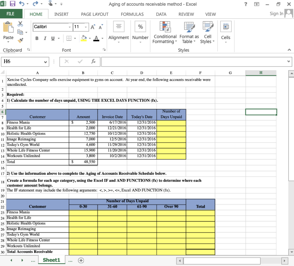Switch to the VIEW tab
Screen dimensions: 294x266
(210, 14)
